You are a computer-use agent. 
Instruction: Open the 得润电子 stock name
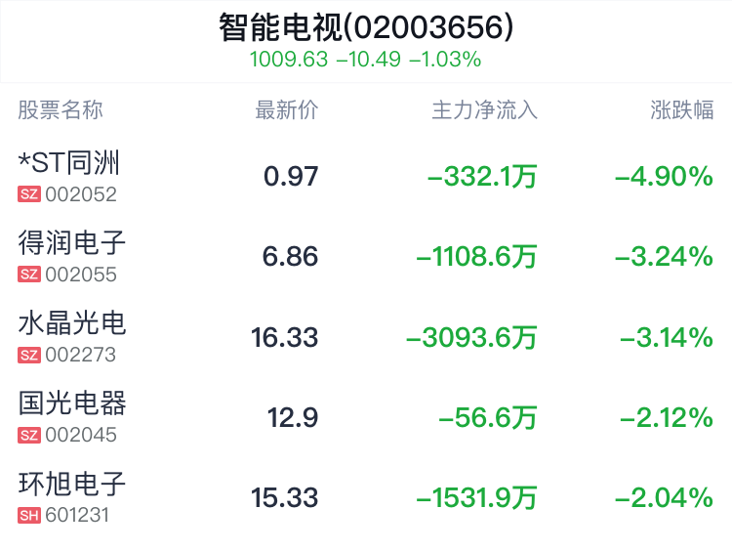coord(72,242)
